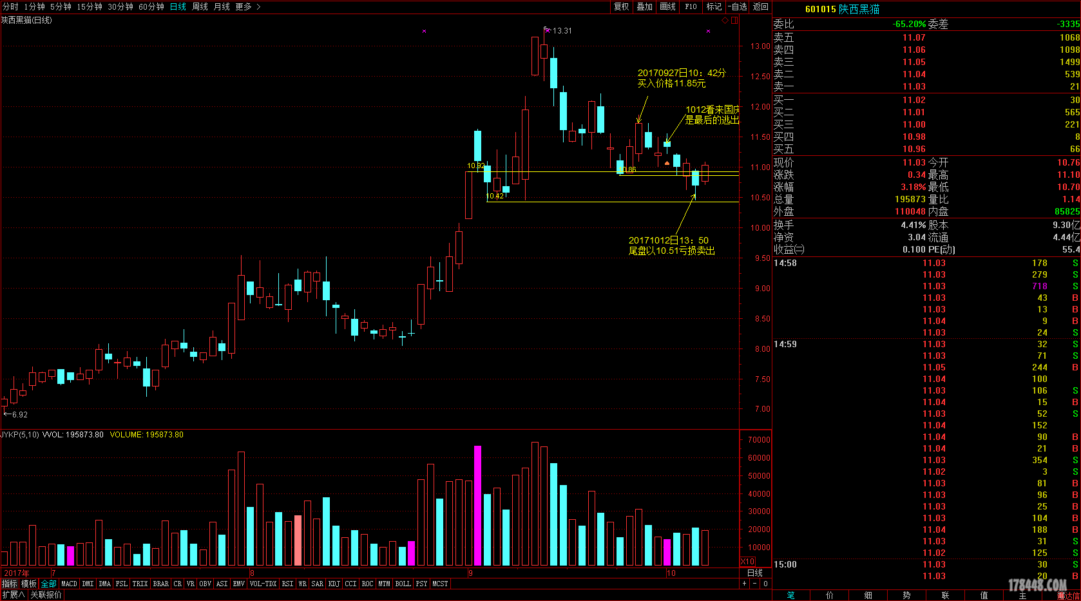Click the minus zoom button below the chart

tap(755, 584)
